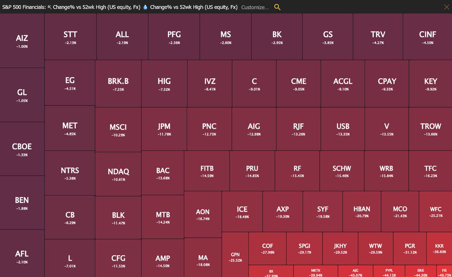
Task: Open the TFC tile
Action: point(431,171)
